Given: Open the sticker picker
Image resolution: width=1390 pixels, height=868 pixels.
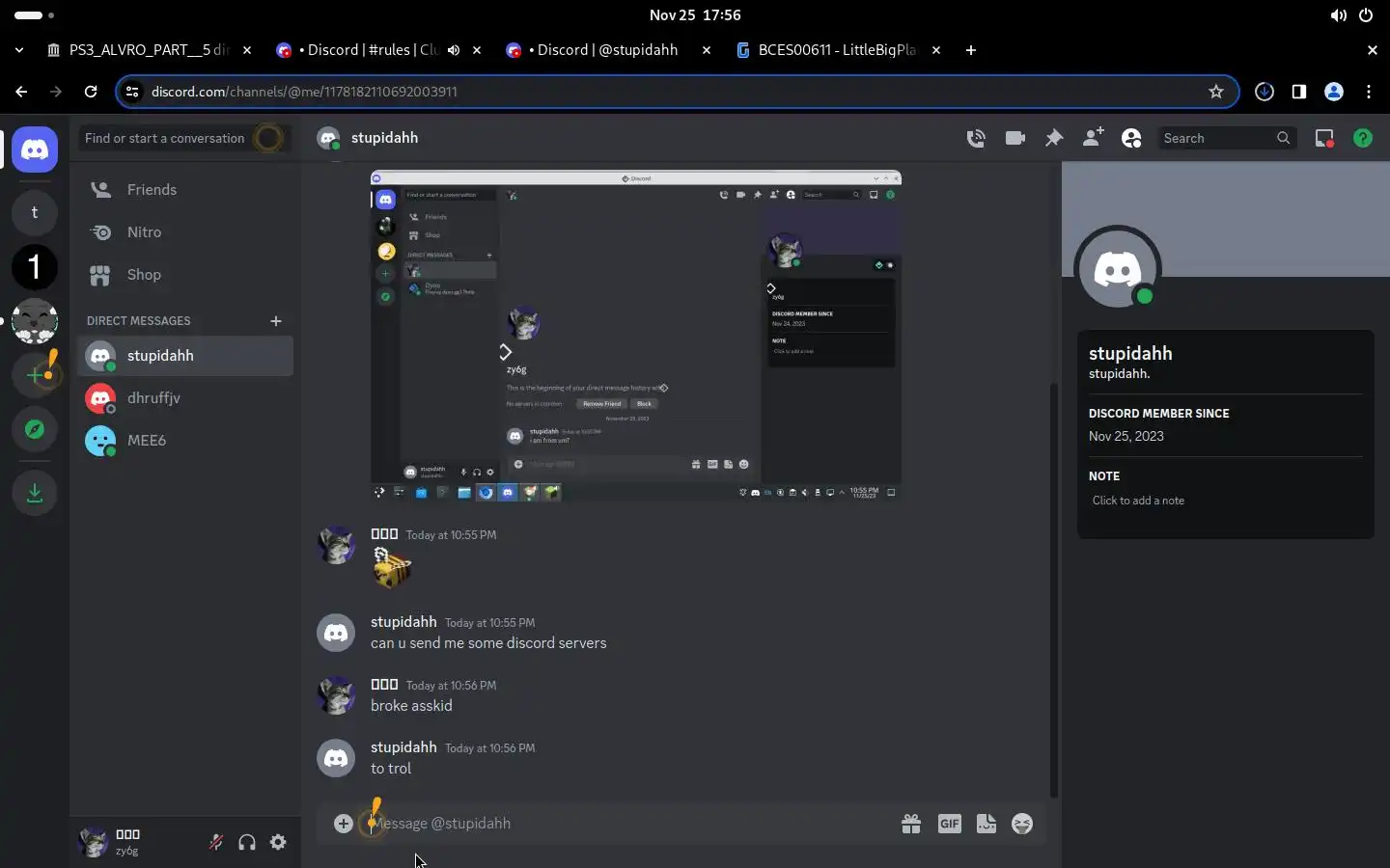Looking at the screenshot, I should 986,824.
